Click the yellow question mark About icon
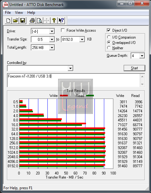 click(54, 20)
